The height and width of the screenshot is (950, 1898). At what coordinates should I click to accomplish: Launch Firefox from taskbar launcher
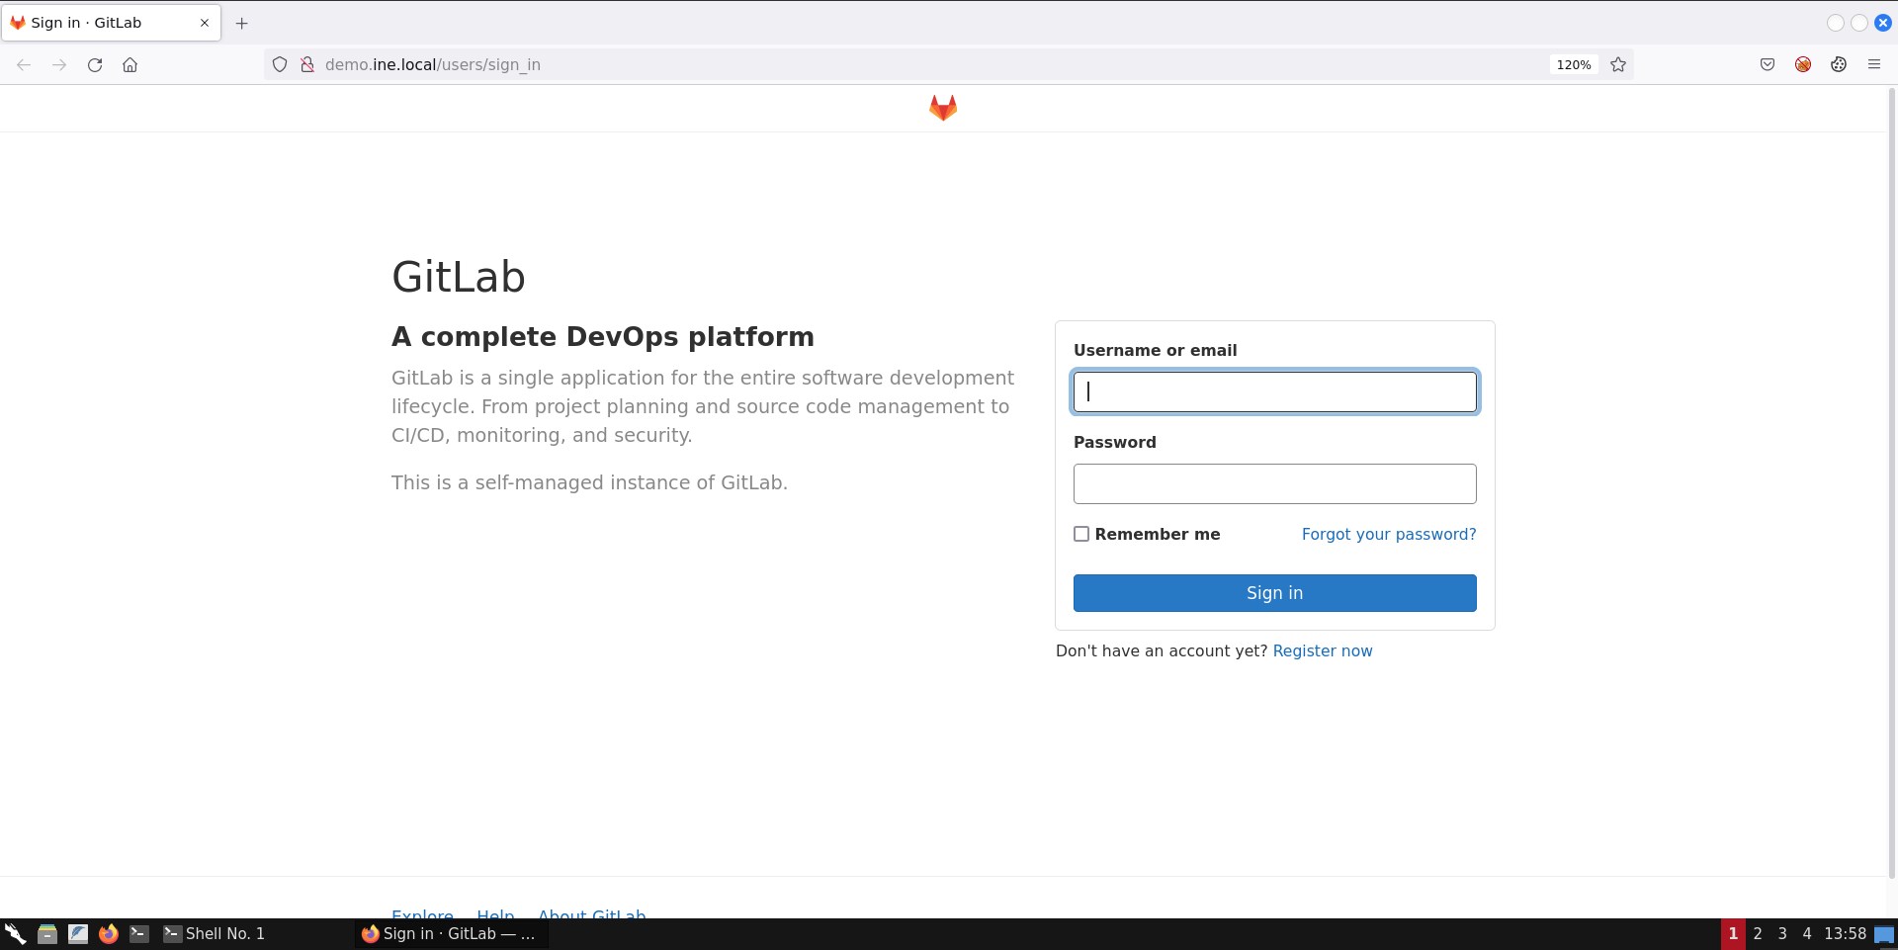point(109,933)
